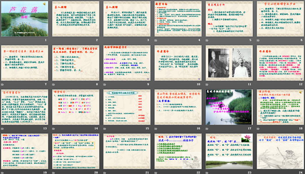Select slide 5 thumbnail
This screenshot has width=305, height=174.
(x=229, y=19)
